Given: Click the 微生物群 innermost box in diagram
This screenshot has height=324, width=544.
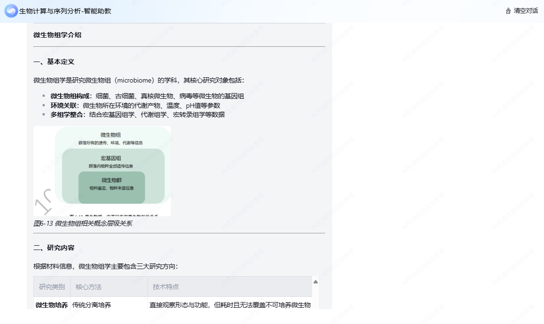Looking at the screenshot, I should point(112,184).
